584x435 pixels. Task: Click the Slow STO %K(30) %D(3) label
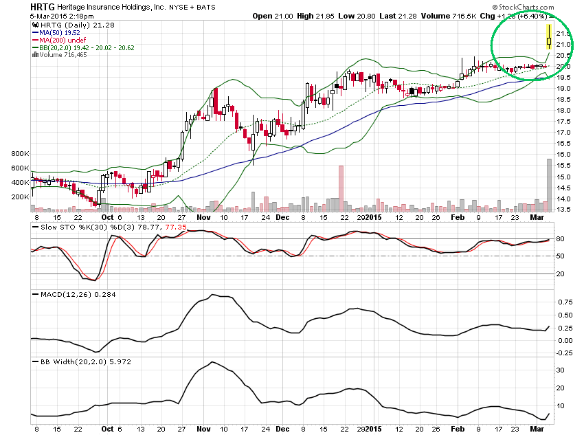click(x=87, y=227)
